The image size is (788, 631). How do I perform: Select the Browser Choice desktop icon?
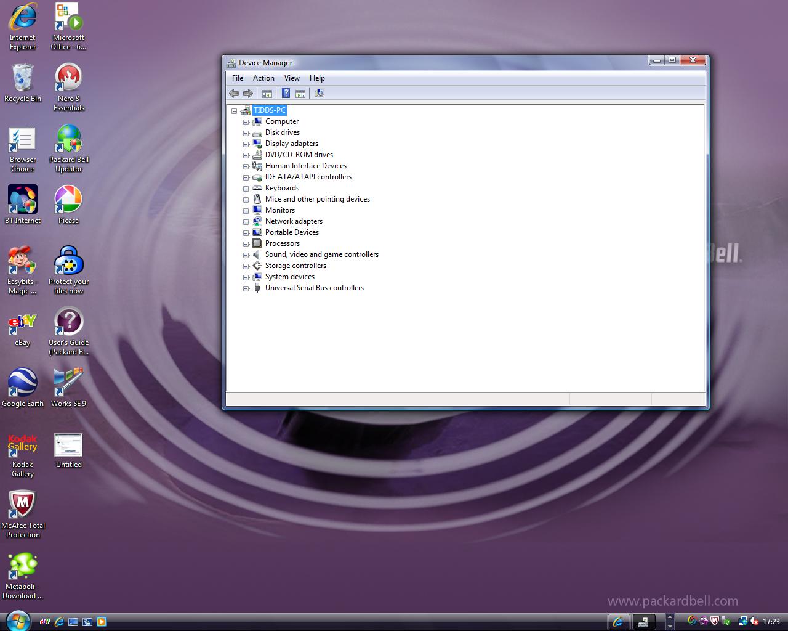click(23, 149)
